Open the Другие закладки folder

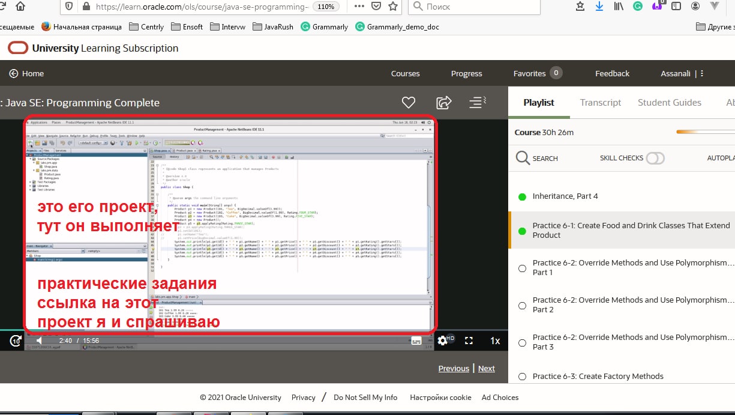tap(715, 26)
